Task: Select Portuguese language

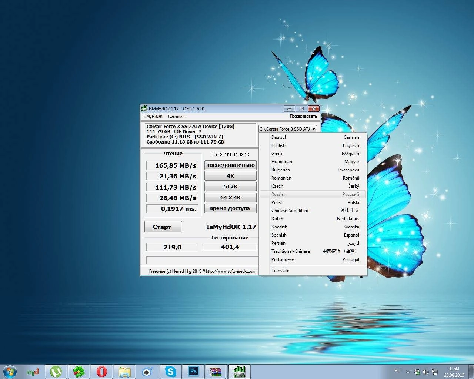Action: coord(313,259)
